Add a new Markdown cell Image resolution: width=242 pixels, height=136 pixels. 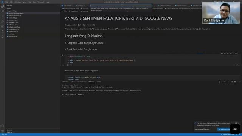click(x=73, y=11)
